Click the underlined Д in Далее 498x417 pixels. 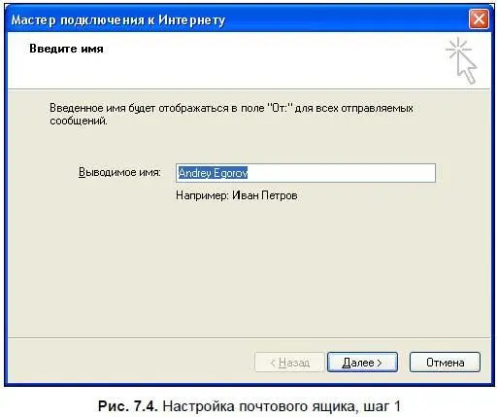coord(347,363)
